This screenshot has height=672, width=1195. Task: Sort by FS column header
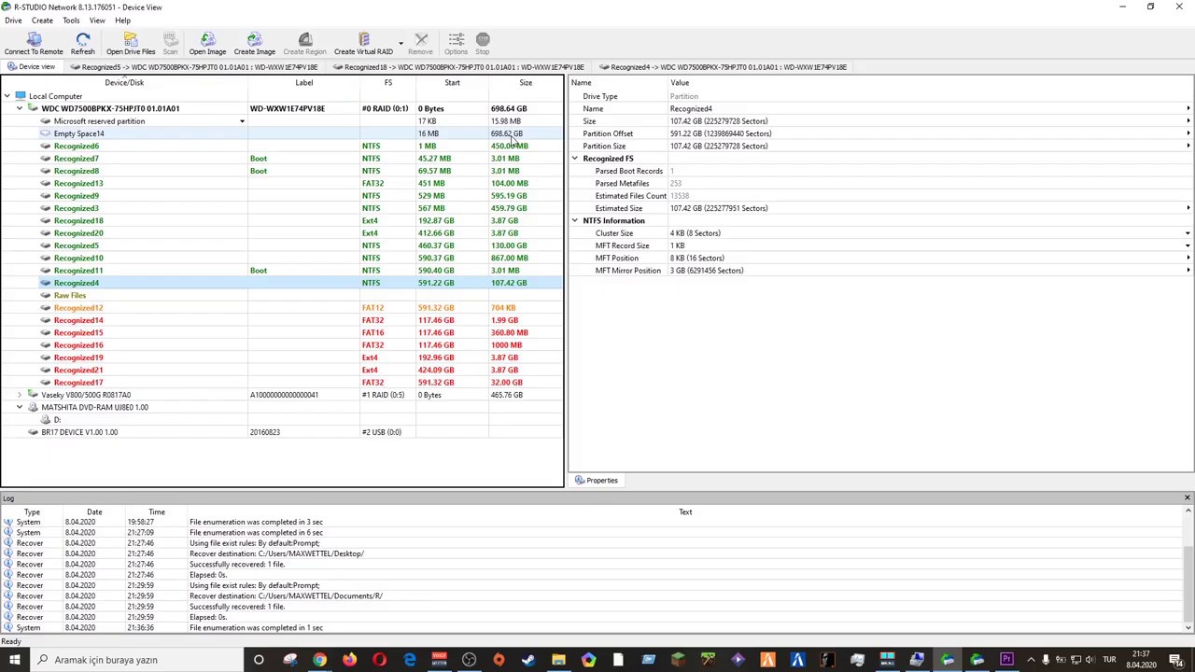pyautogui.click(x=388, y=83)
